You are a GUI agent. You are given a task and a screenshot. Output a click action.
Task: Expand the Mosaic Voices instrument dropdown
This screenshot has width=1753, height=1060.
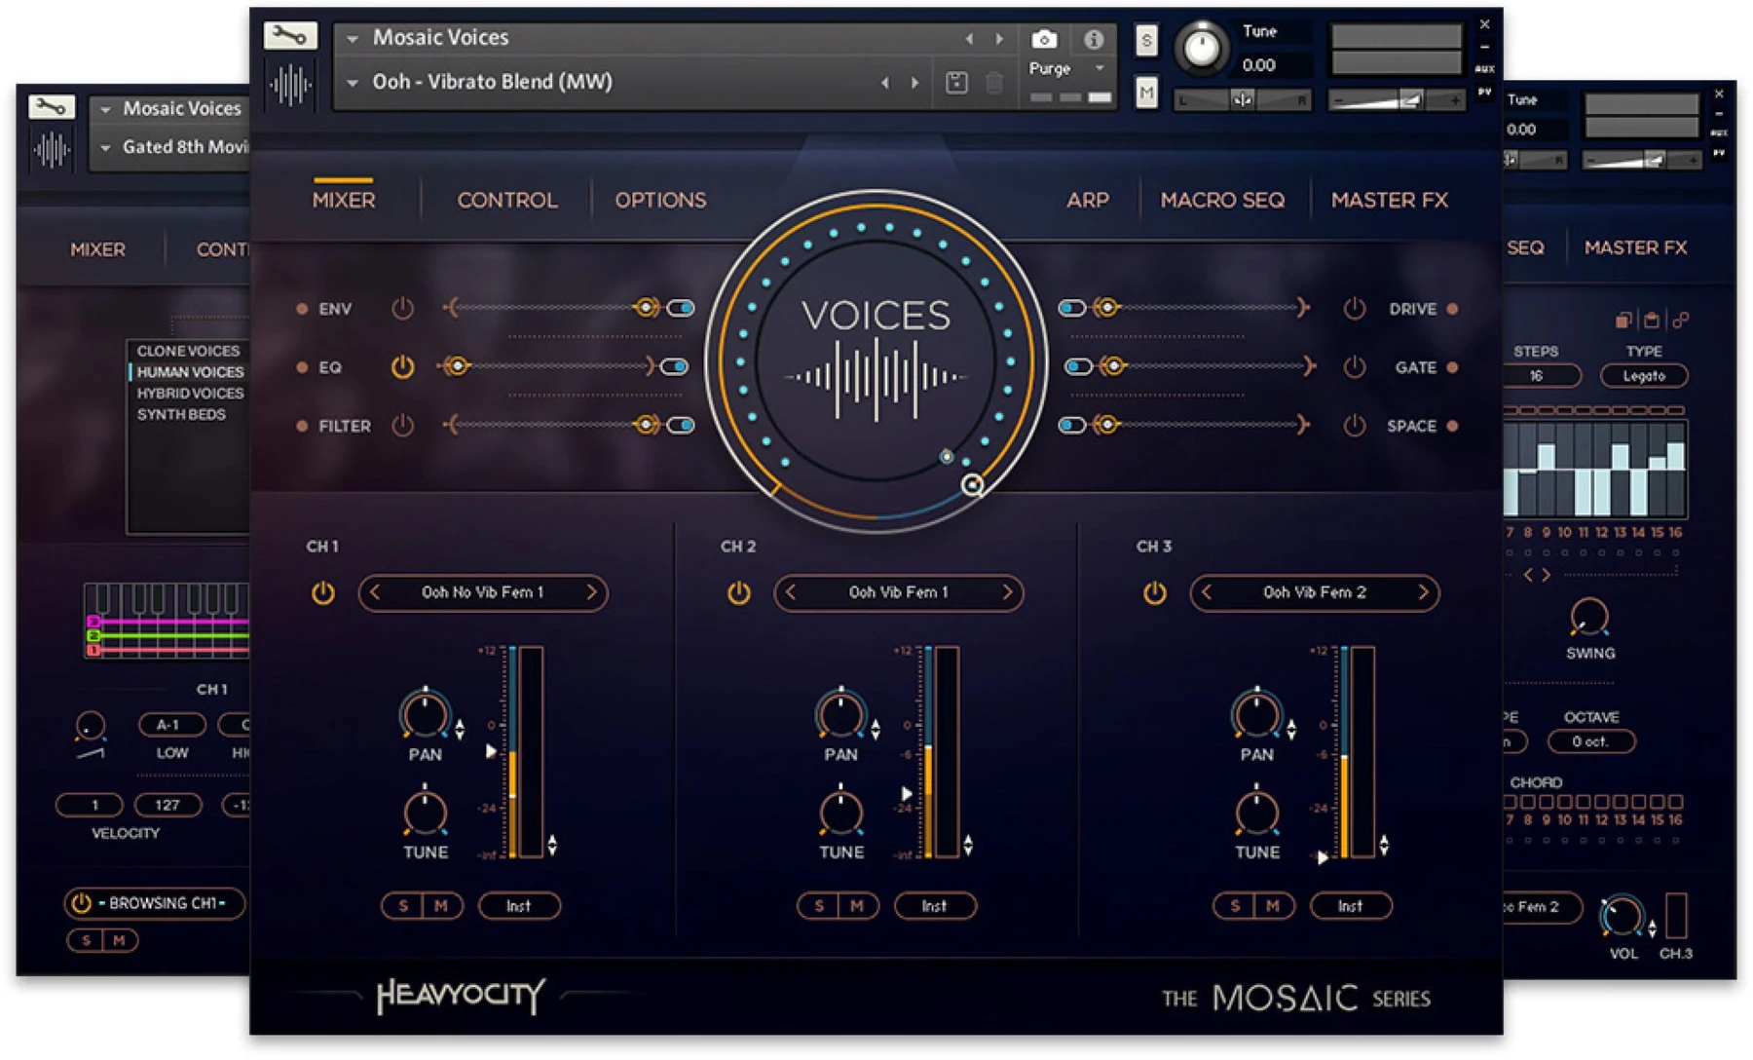click(x=353, y=39)
